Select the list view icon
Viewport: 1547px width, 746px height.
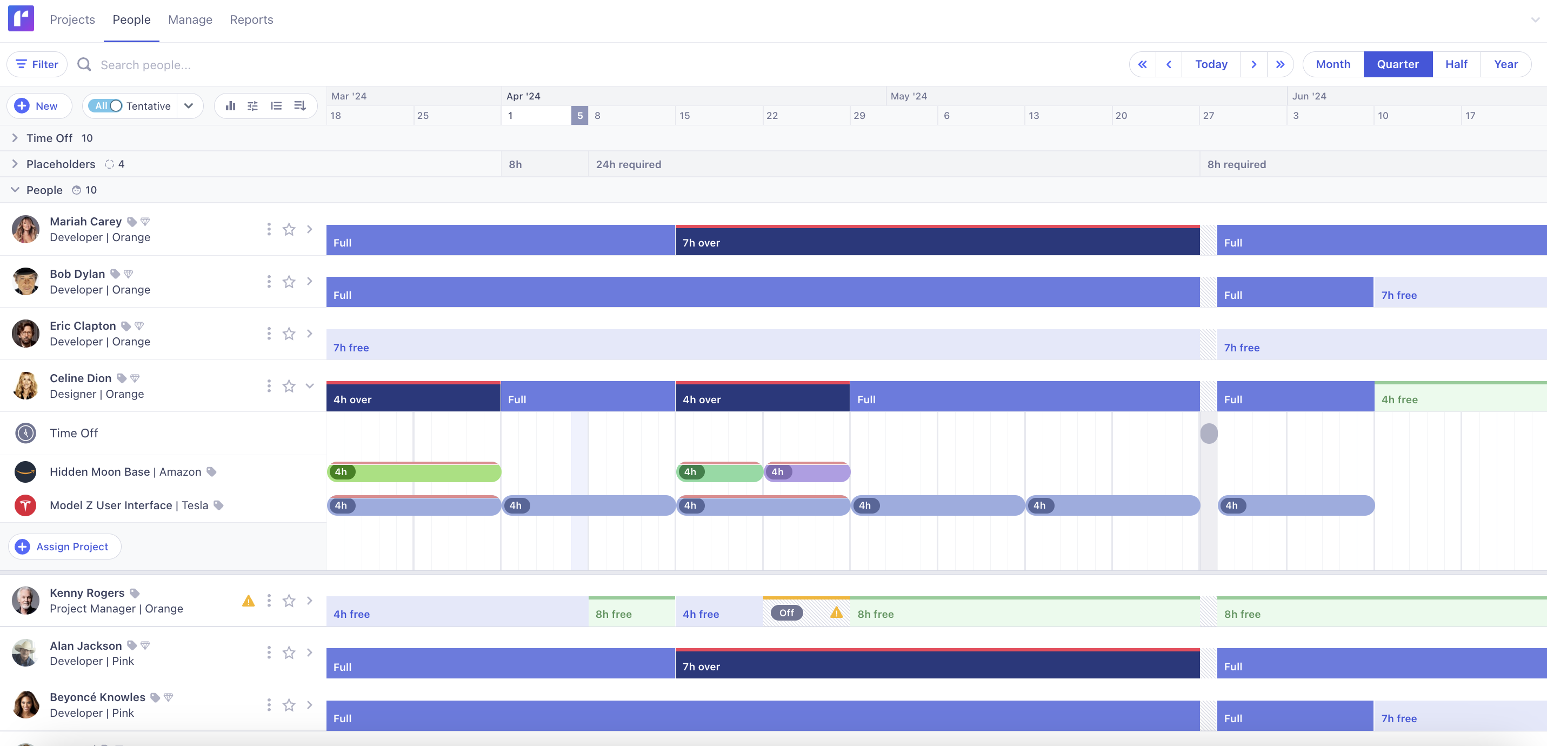(x=276, y=105)
